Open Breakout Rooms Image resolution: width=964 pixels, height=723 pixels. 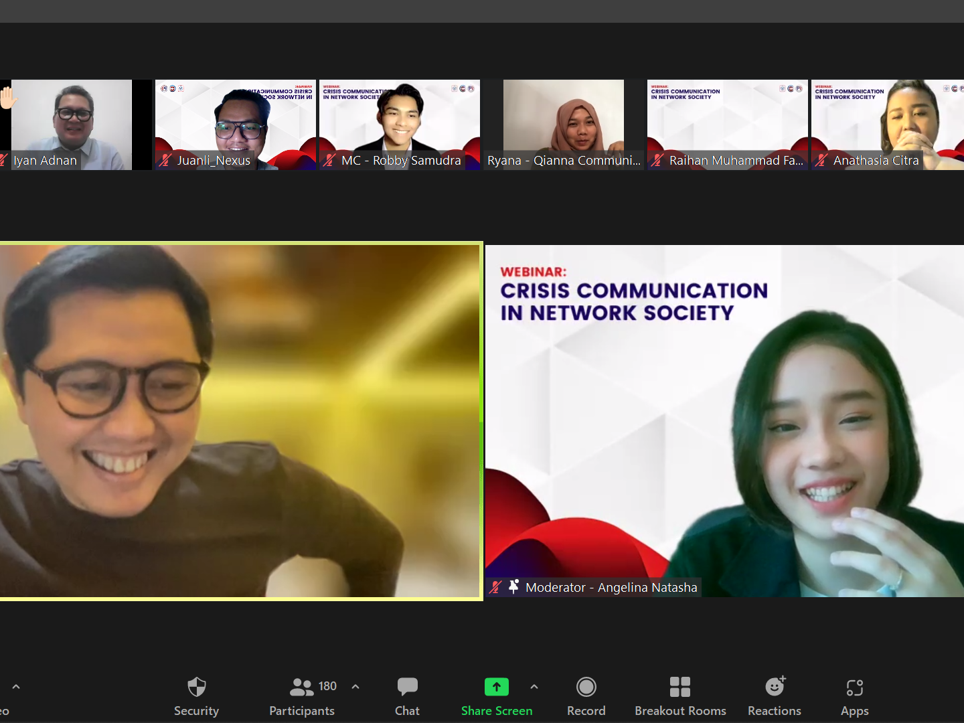click(680, 696)
